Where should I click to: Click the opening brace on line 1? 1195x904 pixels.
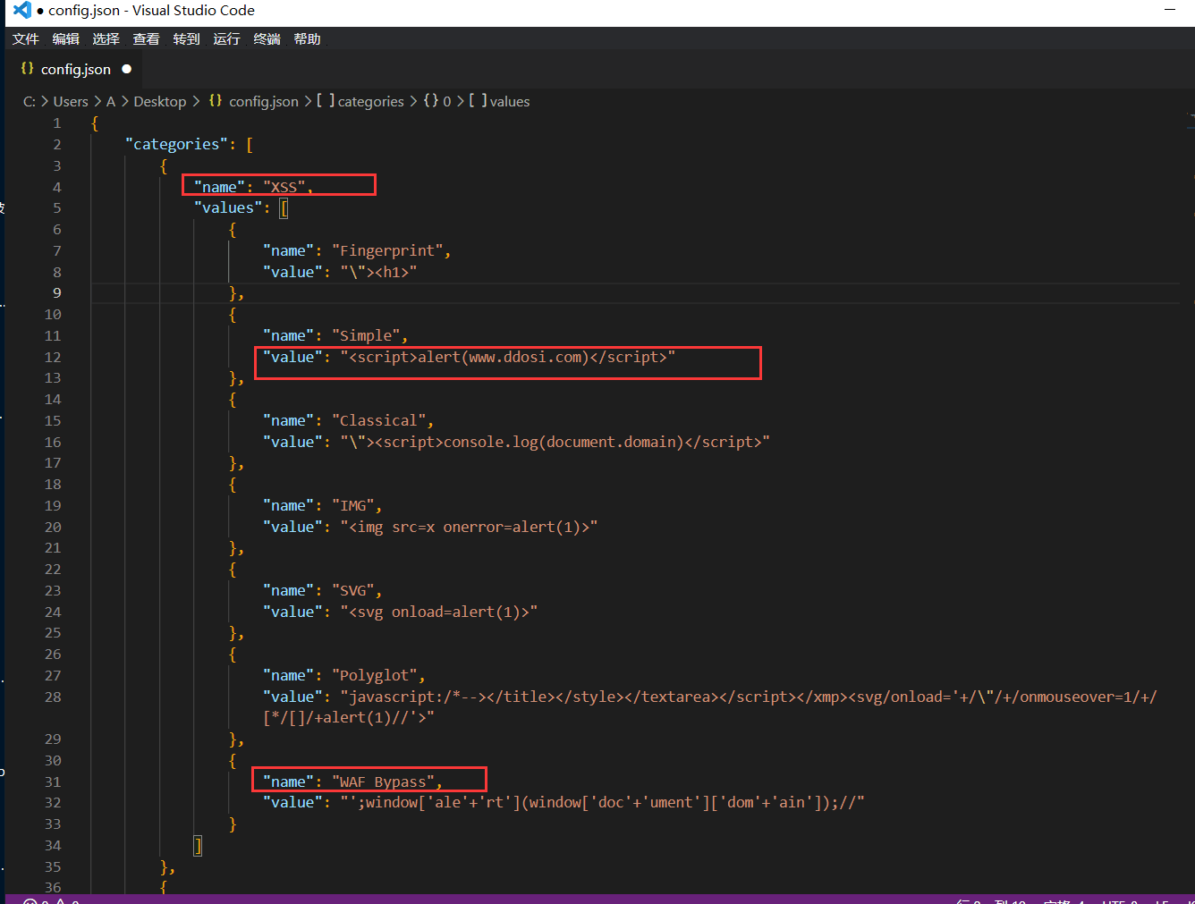pyautogui.click(x=95, y=123)
